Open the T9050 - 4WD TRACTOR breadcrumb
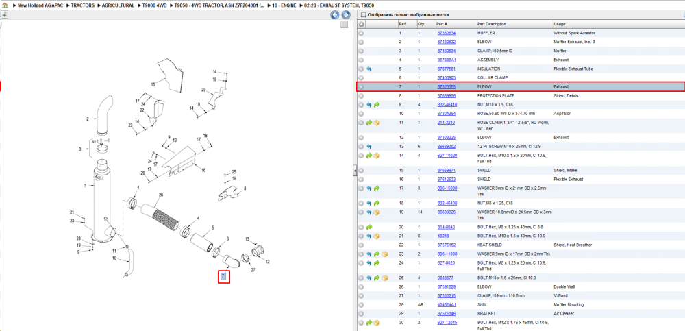Image resolution: width=685 pixels, height=331 pixels. [x=219, y=5]
